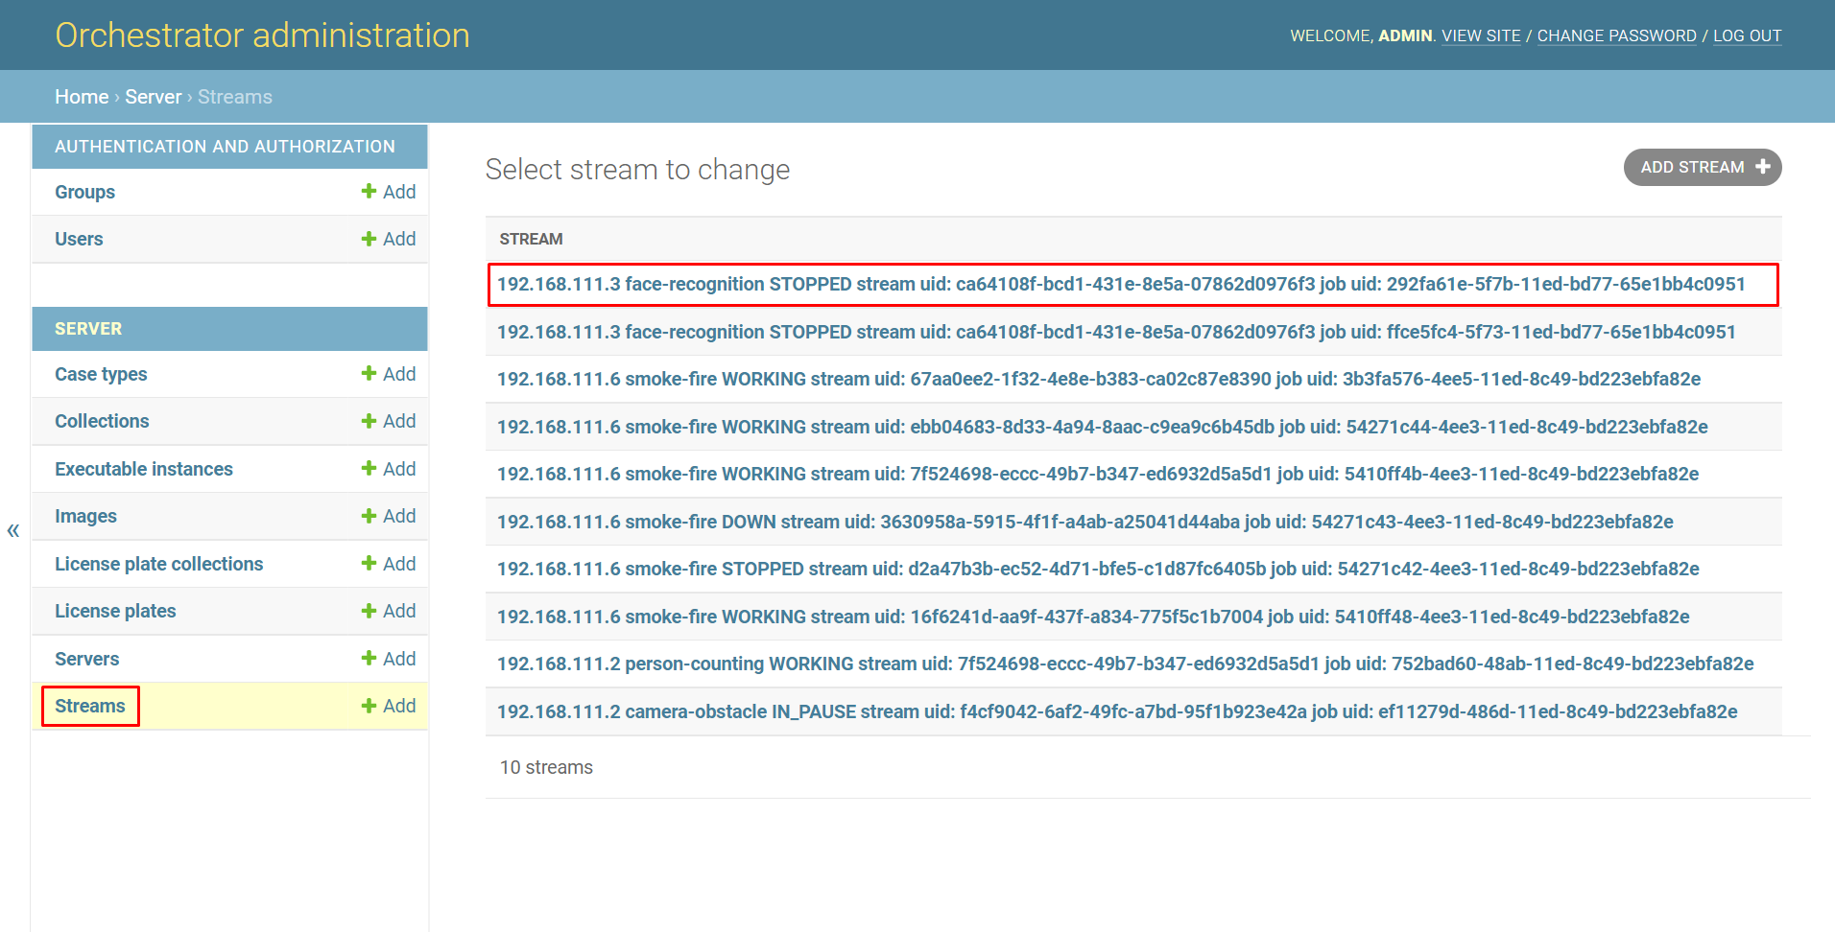Add a License plate via plus icon
The height and width of the screenshot is (932, 1835).
369,611
